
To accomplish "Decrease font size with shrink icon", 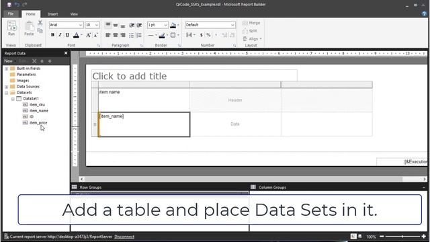I will (x=95, y=35).
